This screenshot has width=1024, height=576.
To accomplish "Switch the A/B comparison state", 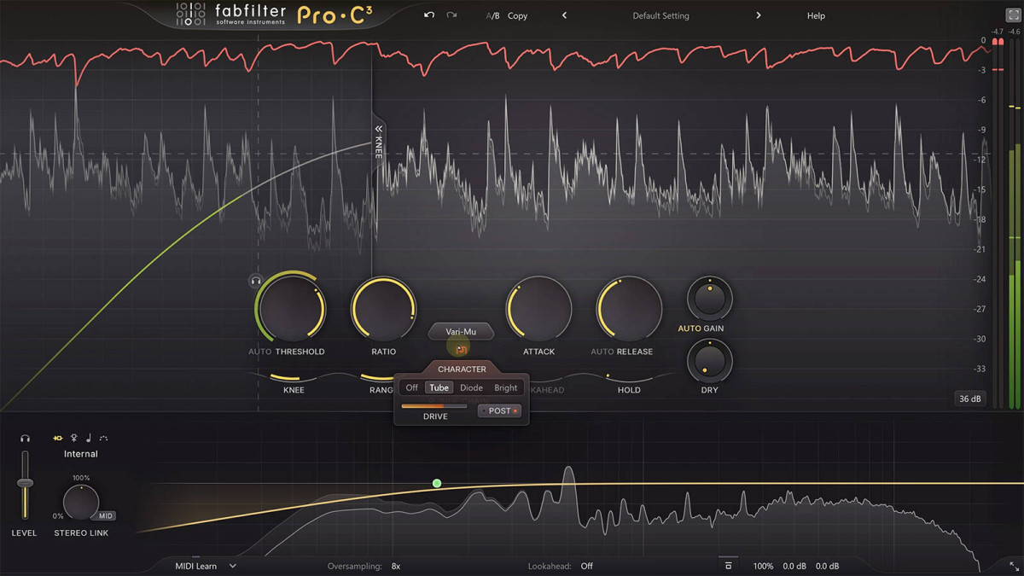I will click(492, 16).
